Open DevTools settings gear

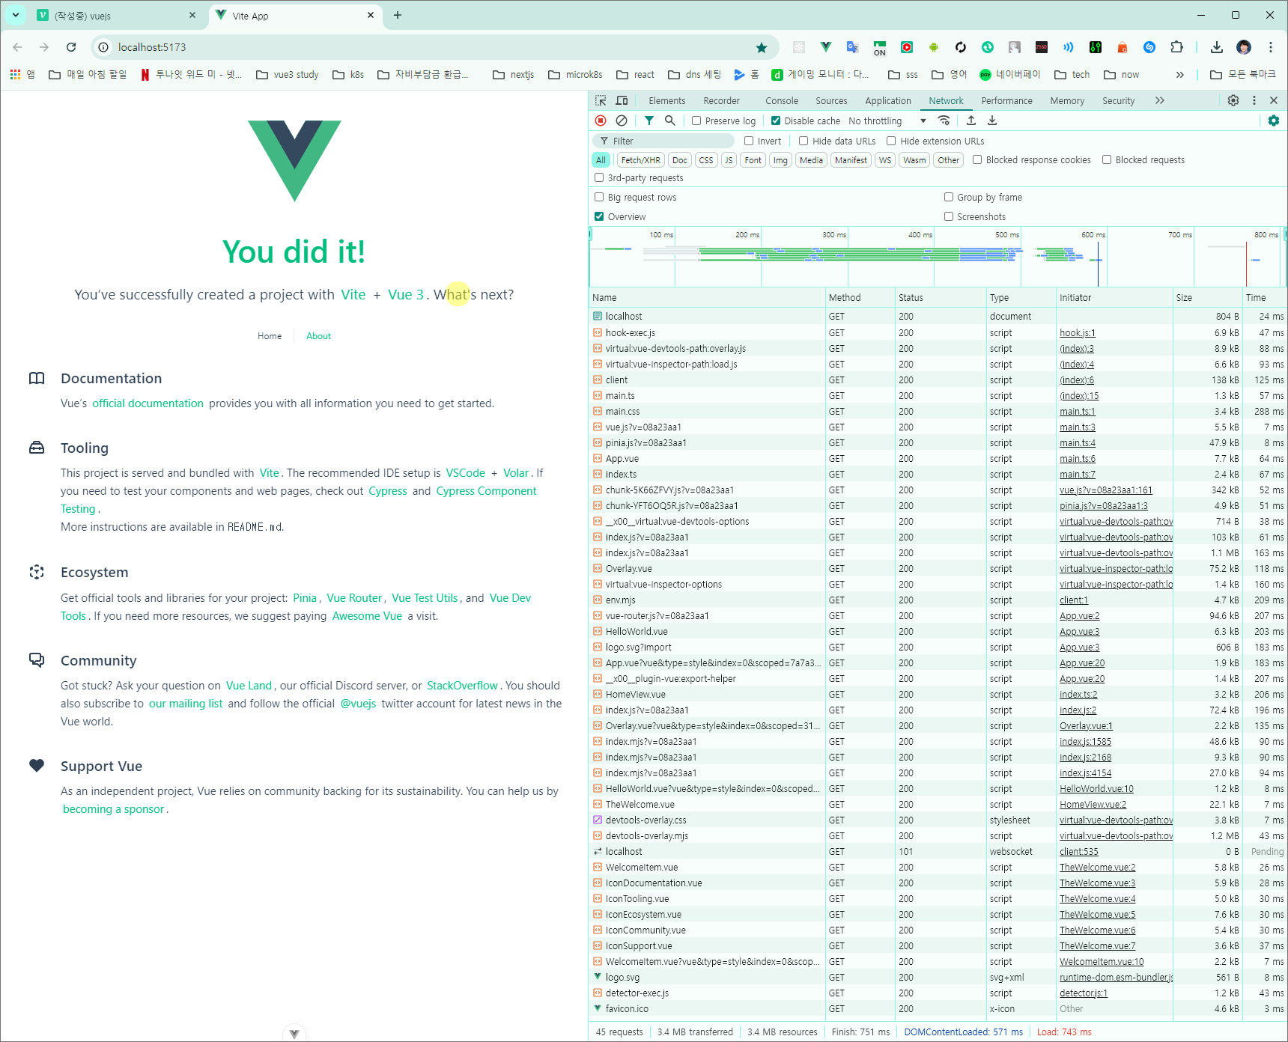[1233, 100]
